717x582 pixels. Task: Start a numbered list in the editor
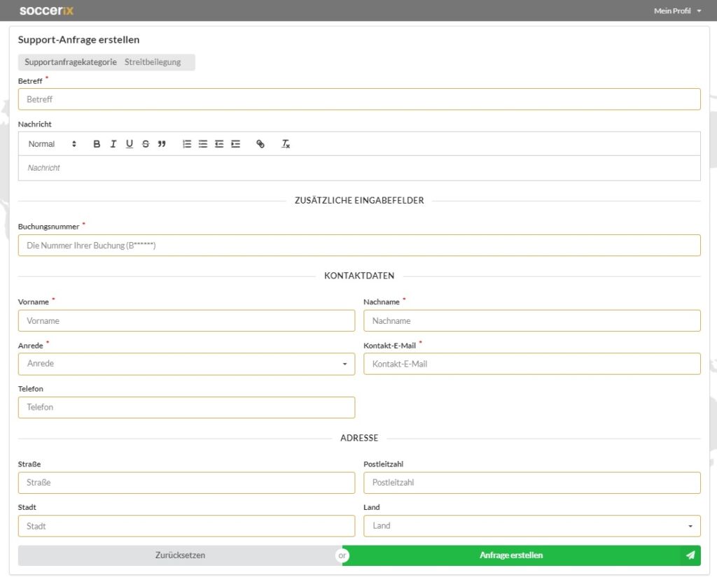click(187, 144)
